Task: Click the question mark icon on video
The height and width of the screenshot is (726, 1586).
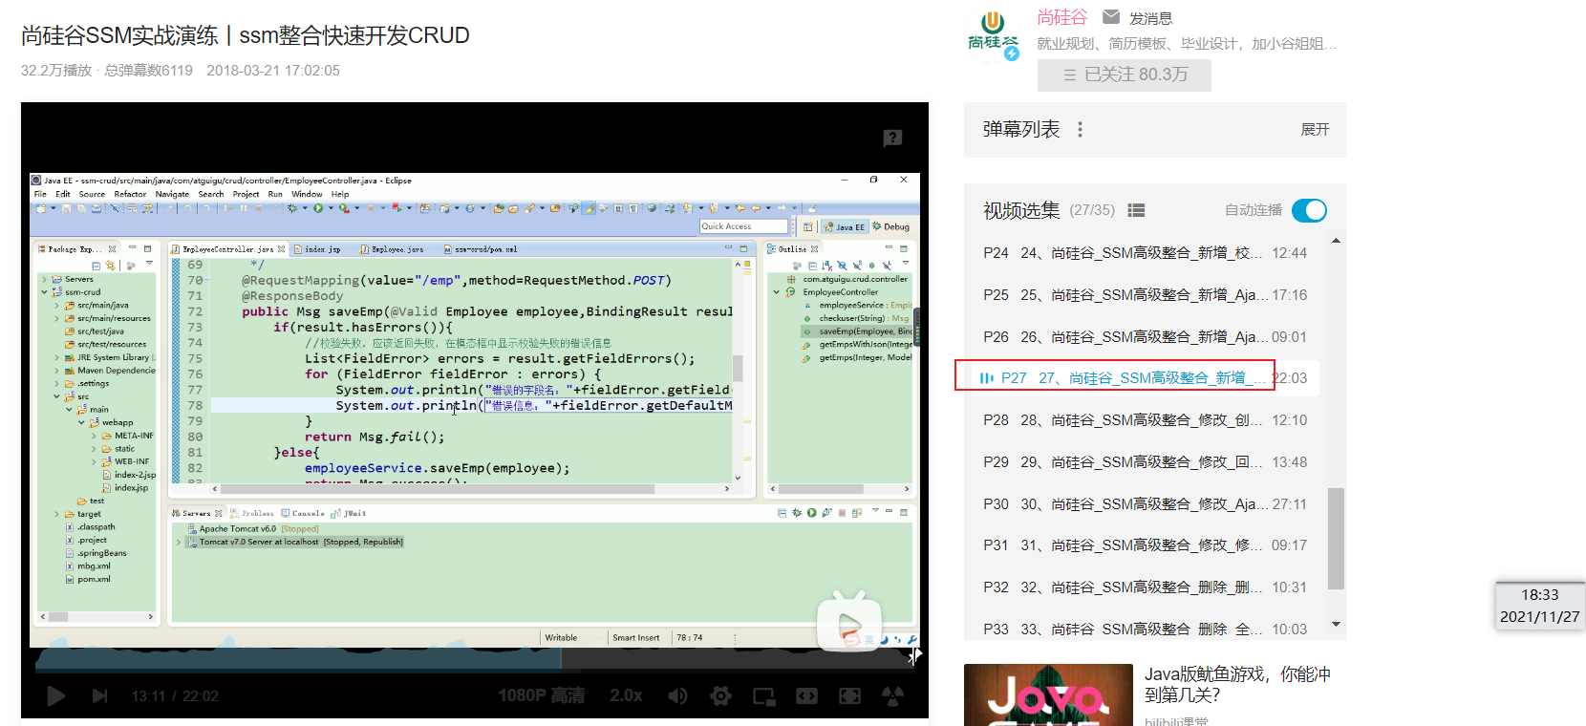Action: [892, 138]
